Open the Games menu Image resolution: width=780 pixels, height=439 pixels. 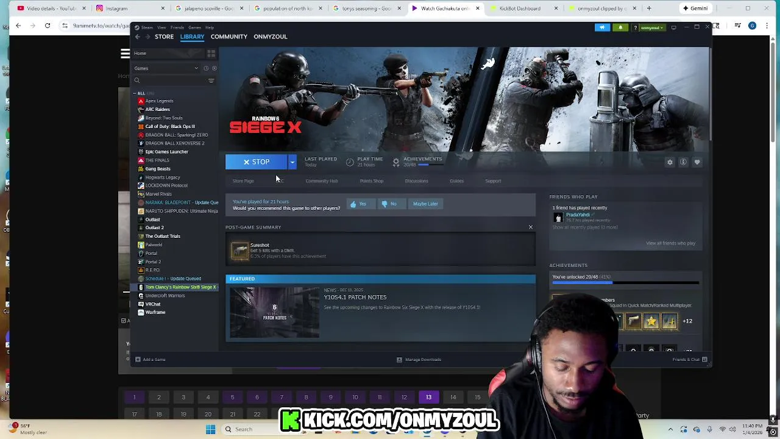pos(194,27)
